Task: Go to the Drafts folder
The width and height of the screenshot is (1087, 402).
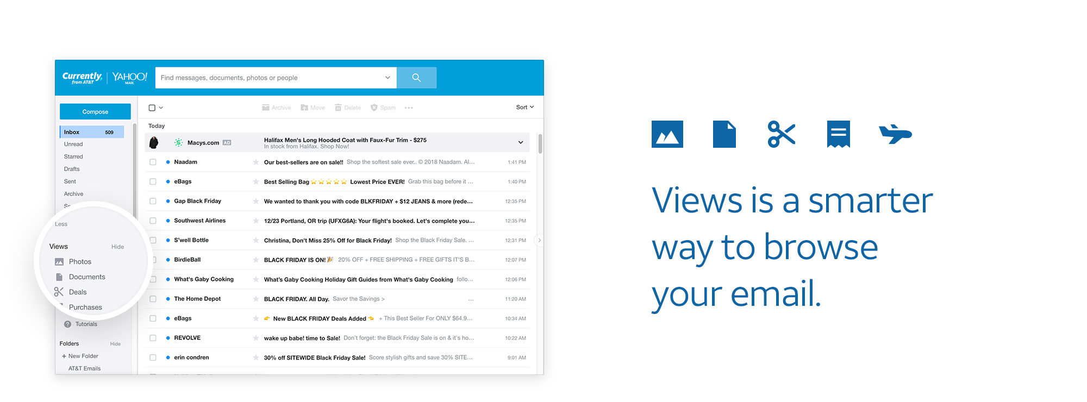Action: tap(72, 169)
